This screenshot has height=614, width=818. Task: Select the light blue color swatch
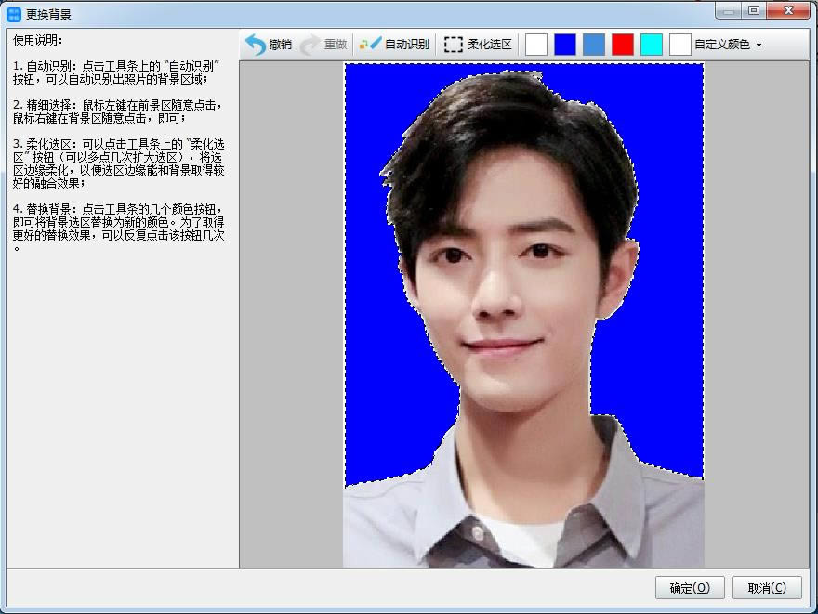click(594, 45)
